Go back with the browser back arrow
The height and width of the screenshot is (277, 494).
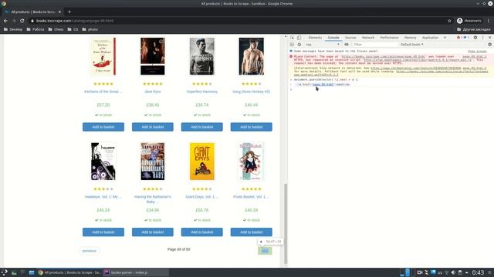(5, 21)
